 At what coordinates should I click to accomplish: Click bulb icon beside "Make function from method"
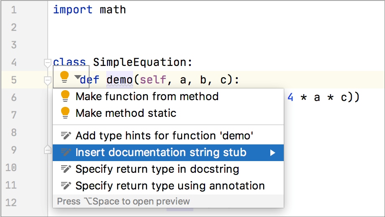coord(65,96)
